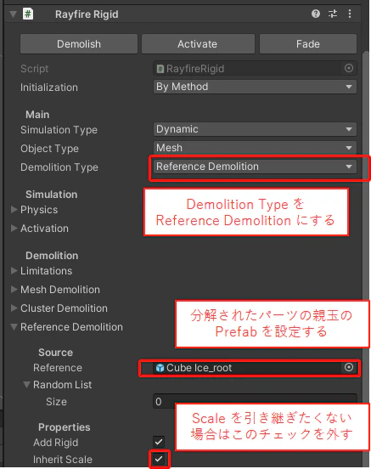Viewport: 371px width, 469px height.
Task: Open the Initialization dropdown set to By Method
Action: click(255, 87)
